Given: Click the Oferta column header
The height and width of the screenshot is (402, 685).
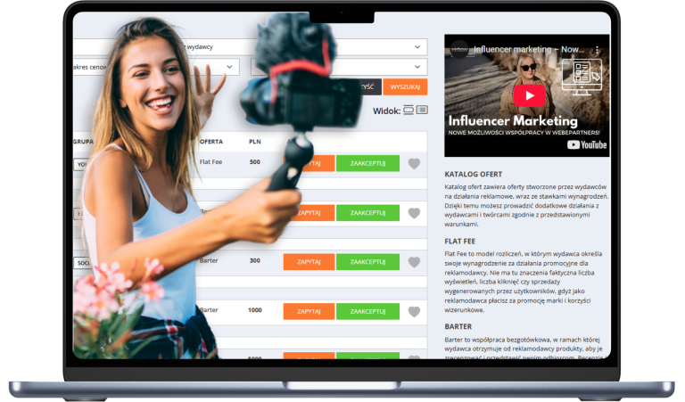Looking at the screenshot, I should 211,142.
